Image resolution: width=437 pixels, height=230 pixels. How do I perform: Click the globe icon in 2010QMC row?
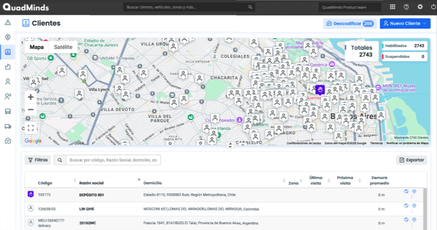coord(406,220)
